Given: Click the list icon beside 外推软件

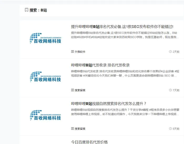Looking at the screenshot, I should (72, 52).
